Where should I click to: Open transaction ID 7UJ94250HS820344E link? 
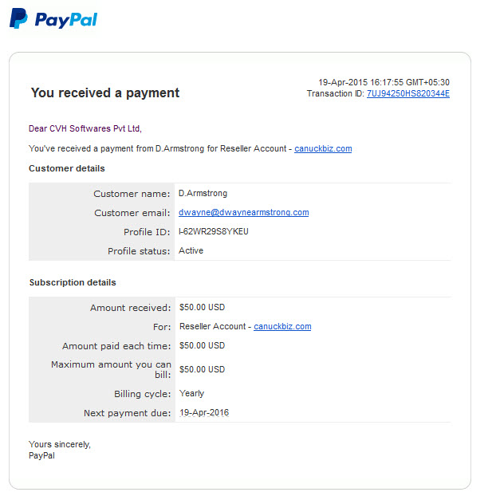[x=408, y=93]
